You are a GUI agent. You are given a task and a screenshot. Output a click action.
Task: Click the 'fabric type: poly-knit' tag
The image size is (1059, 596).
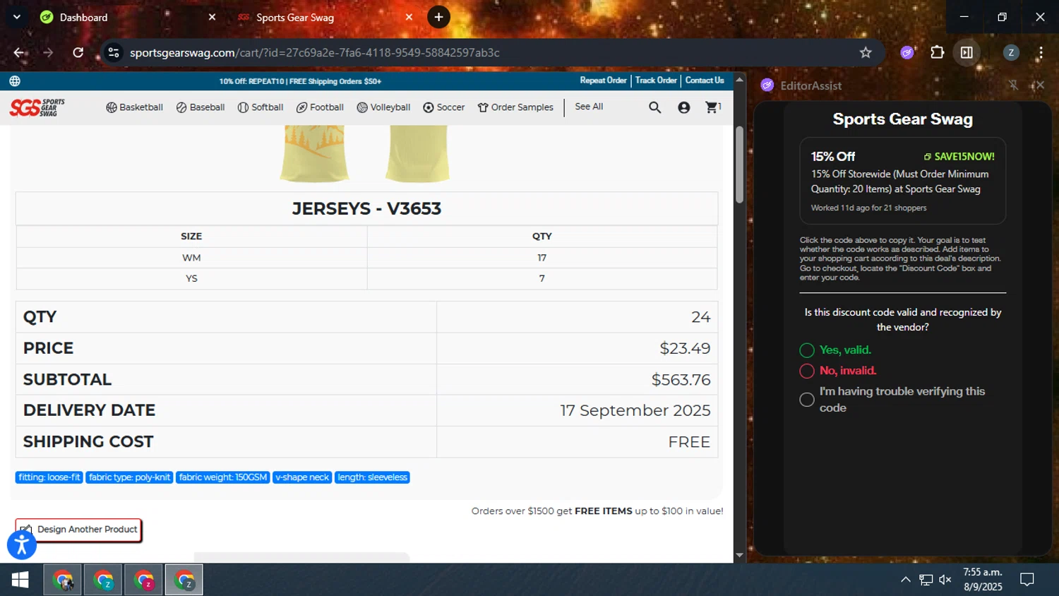[x=129, y=477]
